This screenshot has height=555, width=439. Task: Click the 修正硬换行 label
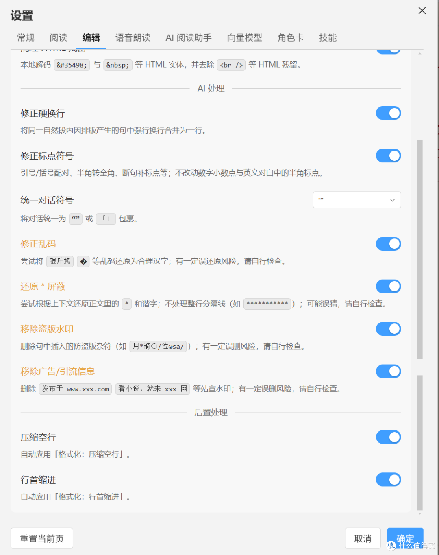[43, 114]
